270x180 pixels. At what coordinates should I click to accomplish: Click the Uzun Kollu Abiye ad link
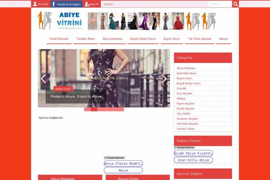193,160
